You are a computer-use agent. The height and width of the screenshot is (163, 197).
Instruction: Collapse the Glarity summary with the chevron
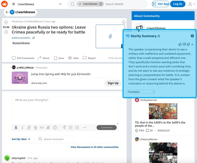point(192,44)
